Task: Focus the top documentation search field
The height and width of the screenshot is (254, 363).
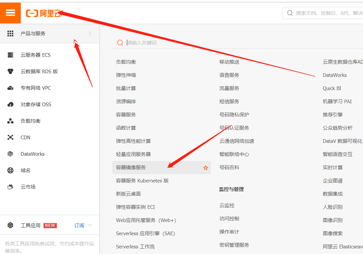Action: 323,13
